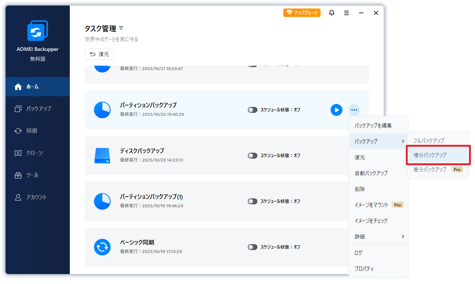Screen dimensions: 475x284
Task: Select バックアップを編集 in the context menu
Action: tap(378, 125)
